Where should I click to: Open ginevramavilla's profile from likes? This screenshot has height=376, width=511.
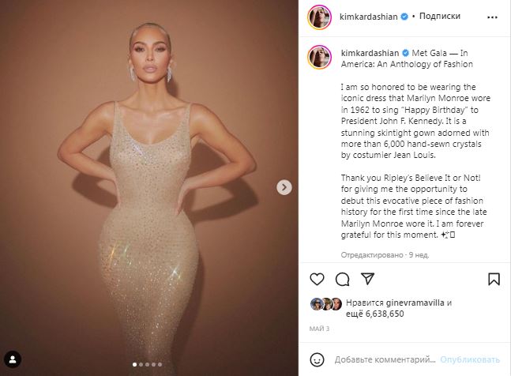(x=418, y=302)
